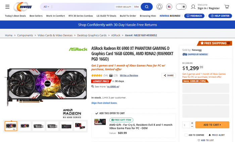Image resolution: width=235 pixels, height=142 pixels.
Task: Select the second product thumbnail image
Action: pos(24,126)
